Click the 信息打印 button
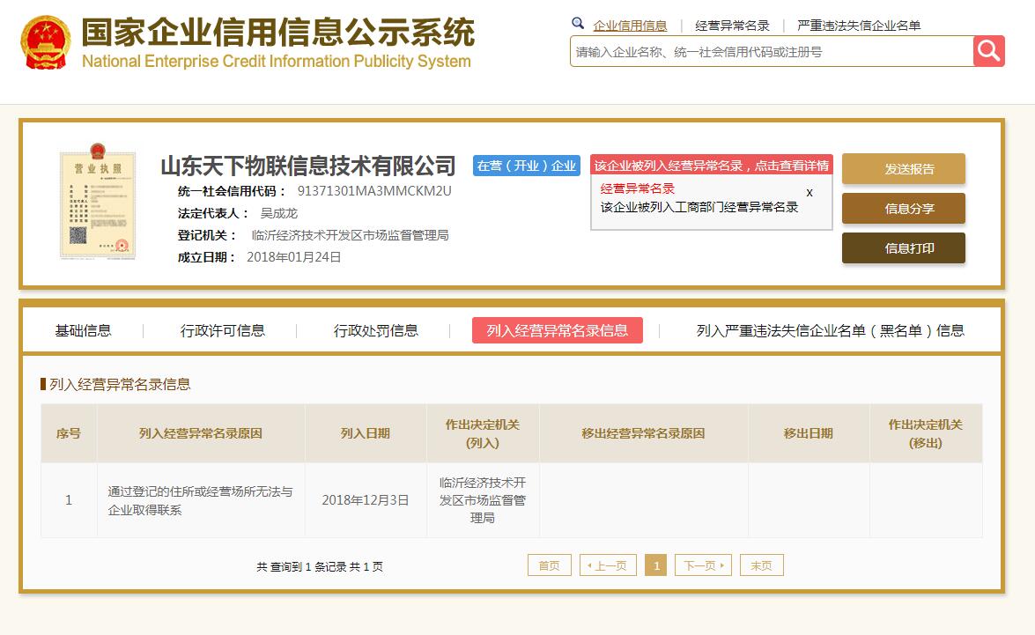 [903, 248]
